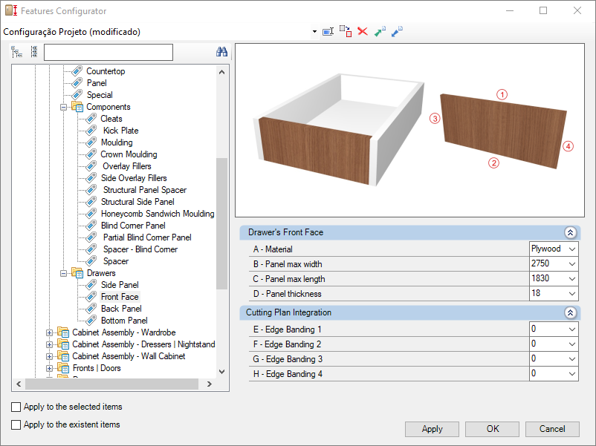Click the tree search input field
This screenshot has height=446, width=596.
pos(108,52)
